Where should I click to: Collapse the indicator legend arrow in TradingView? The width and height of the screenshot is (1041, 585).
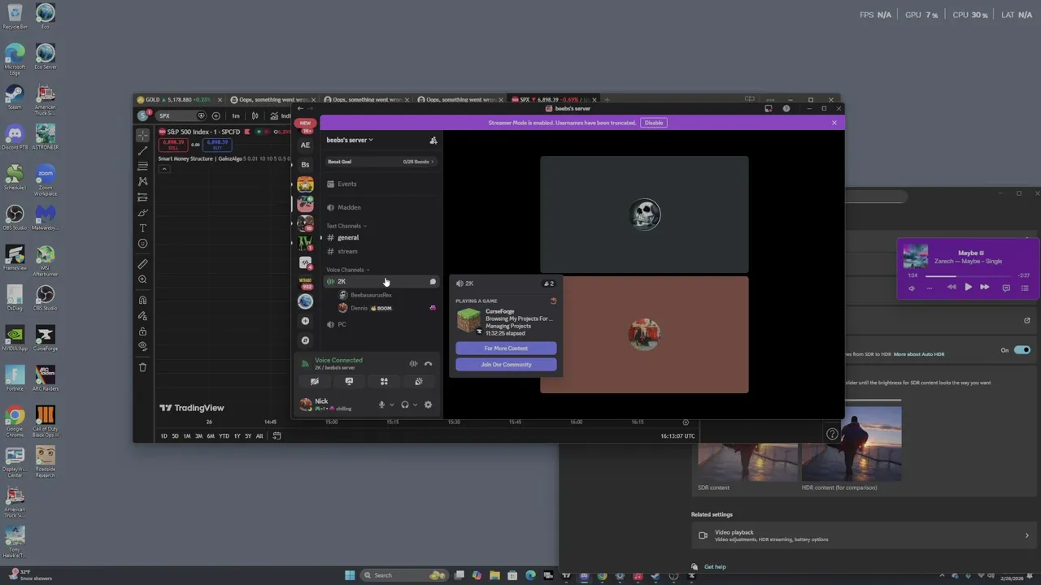coord(163,169)
